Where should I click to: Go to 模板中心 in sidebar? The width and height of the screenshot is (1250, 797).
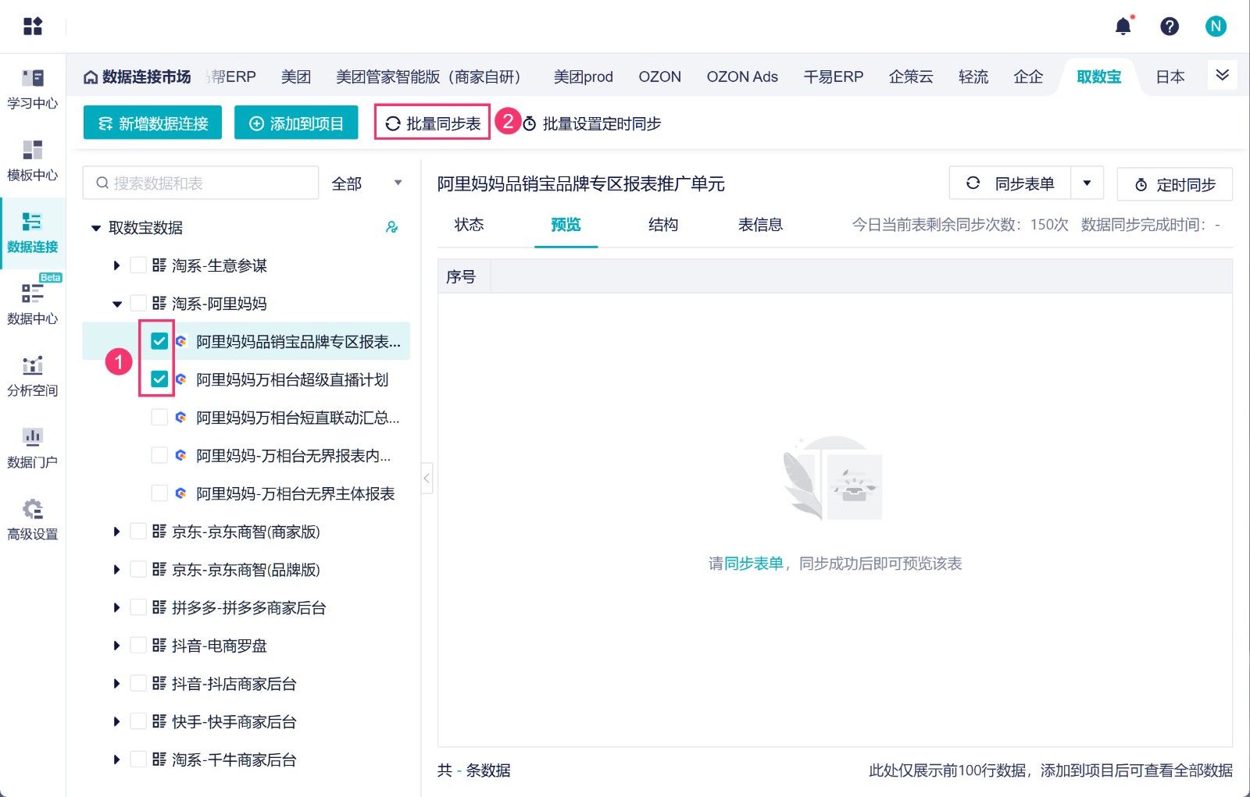click(33, 161)
